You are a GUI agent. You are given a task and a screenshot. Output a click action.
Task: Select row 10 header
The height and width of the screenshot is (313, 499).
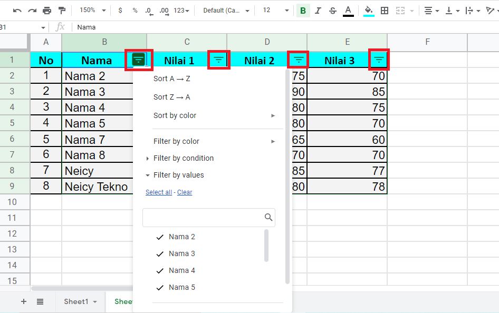point(12,202)
